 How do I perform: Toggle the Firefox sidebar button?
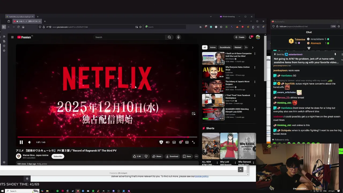point(4,27)
